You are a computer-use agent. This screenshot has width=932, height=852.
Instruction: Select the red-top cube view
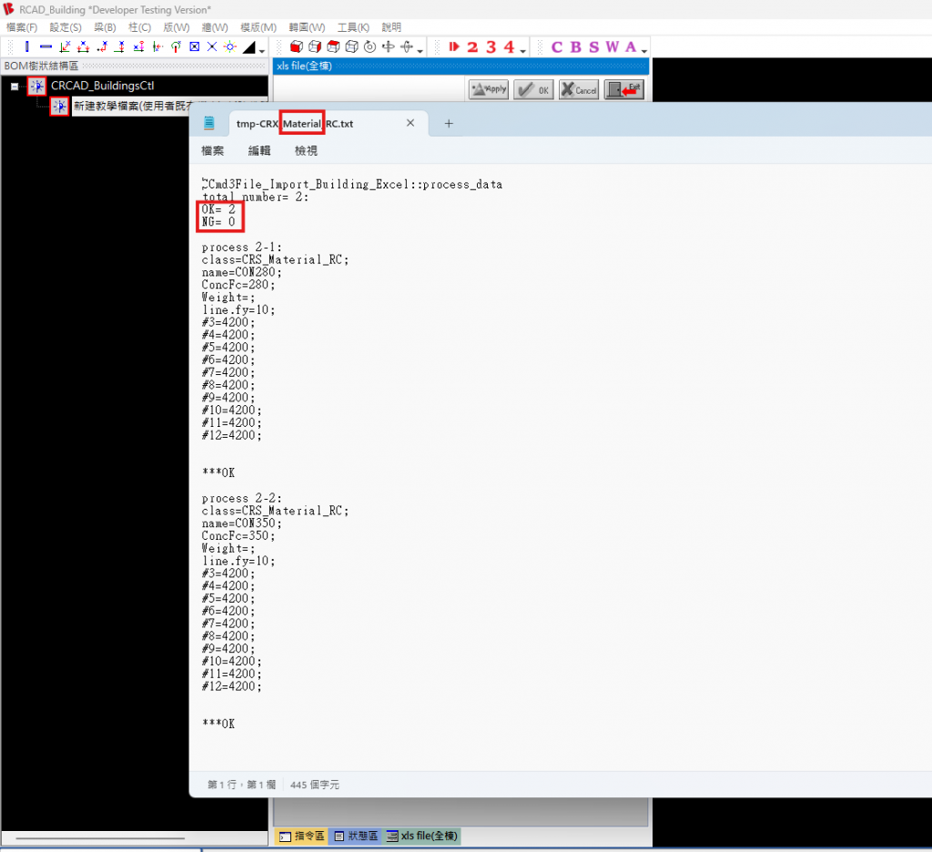(333, 46)
